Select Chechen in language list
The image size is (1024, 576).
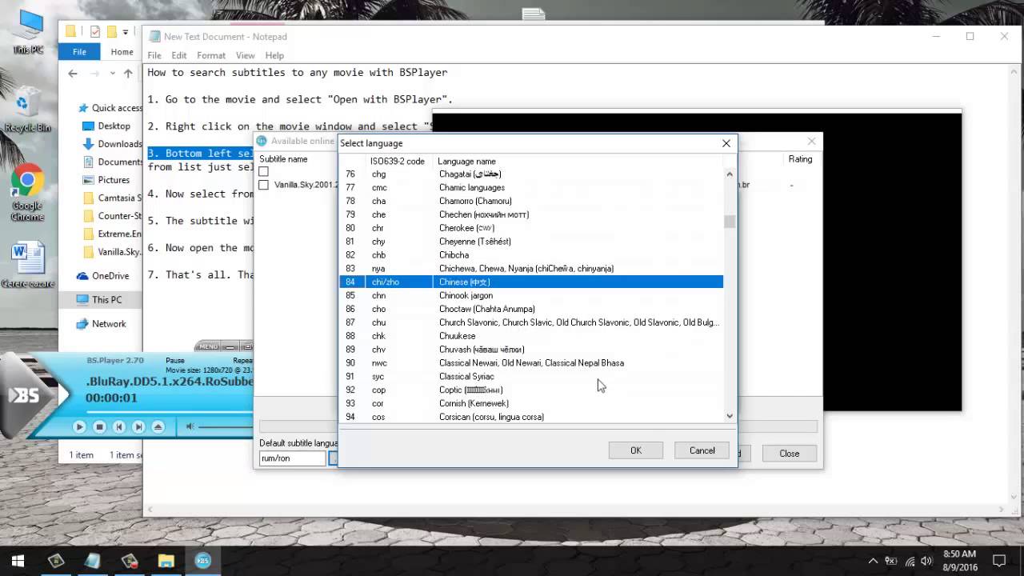pyautogui.click(x=531, y=214)
